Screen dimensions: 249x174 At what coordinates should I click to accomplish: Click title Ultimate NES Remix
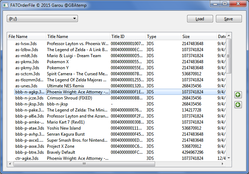coord(65,86)
